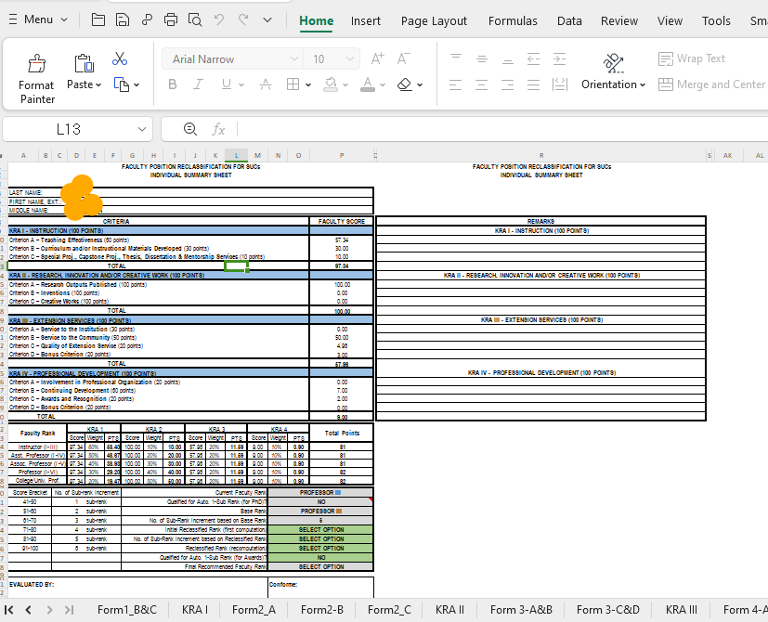
Task: Toggle Bold formatting
Action: tap(173, 84)
